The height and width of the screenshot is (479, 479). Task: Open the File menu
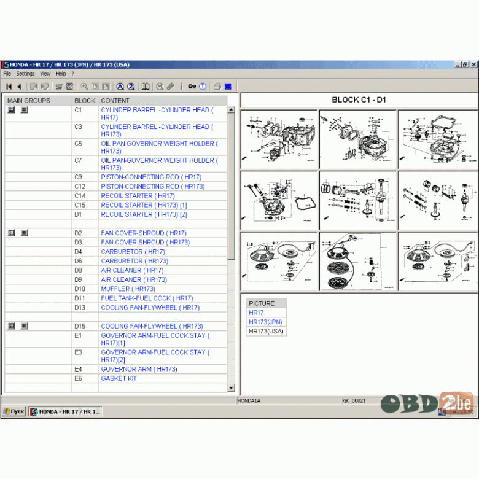click(7, 74)
